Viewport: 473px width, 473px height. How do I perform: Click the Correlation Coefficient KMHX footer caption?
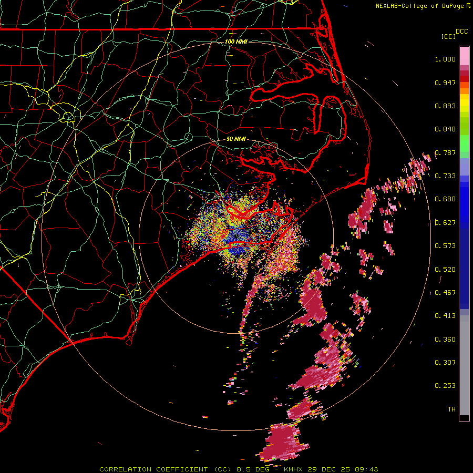click(x=239, y=469)
